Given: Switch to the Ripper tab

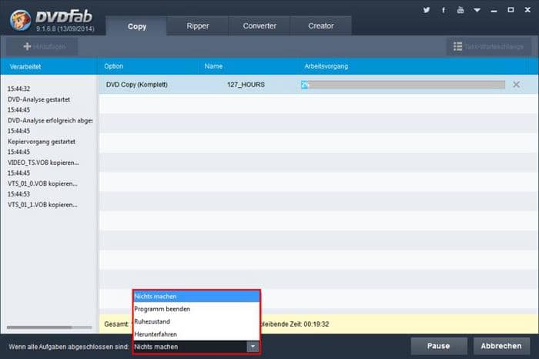Looking at the screenshot, I should [x=198, y=25].
